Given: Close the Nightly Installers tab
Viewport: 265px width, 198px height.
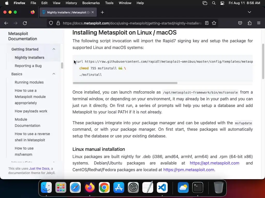Looking at the screenshot, I should pyautogui.click(x=93, y=12).
